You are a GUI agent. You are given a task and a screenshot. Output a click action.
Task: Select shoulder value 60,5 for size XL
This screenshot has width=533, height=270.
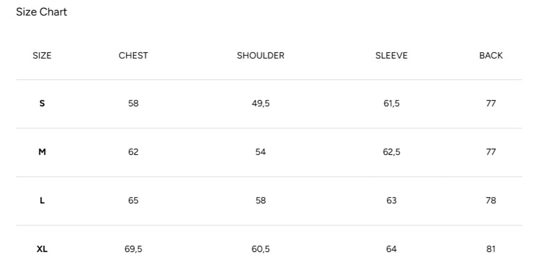pos(261,249)
